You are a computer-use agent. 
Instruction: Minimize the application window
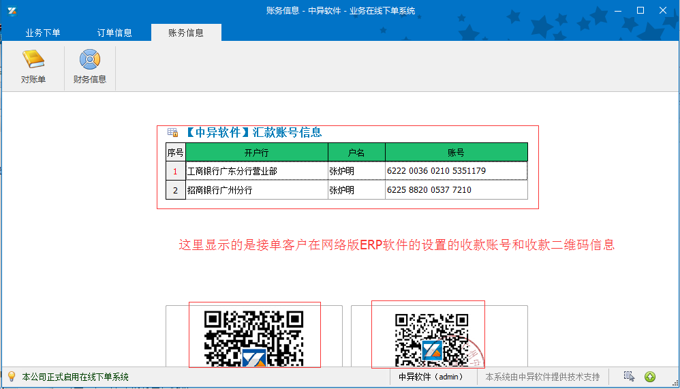pos(618,10)
